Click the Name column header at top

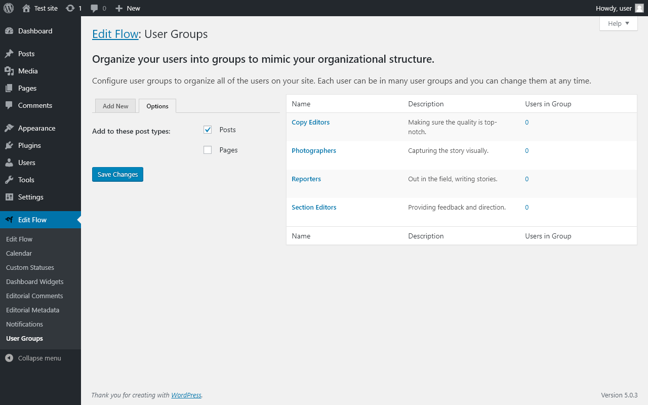click(x=301, y=104)
